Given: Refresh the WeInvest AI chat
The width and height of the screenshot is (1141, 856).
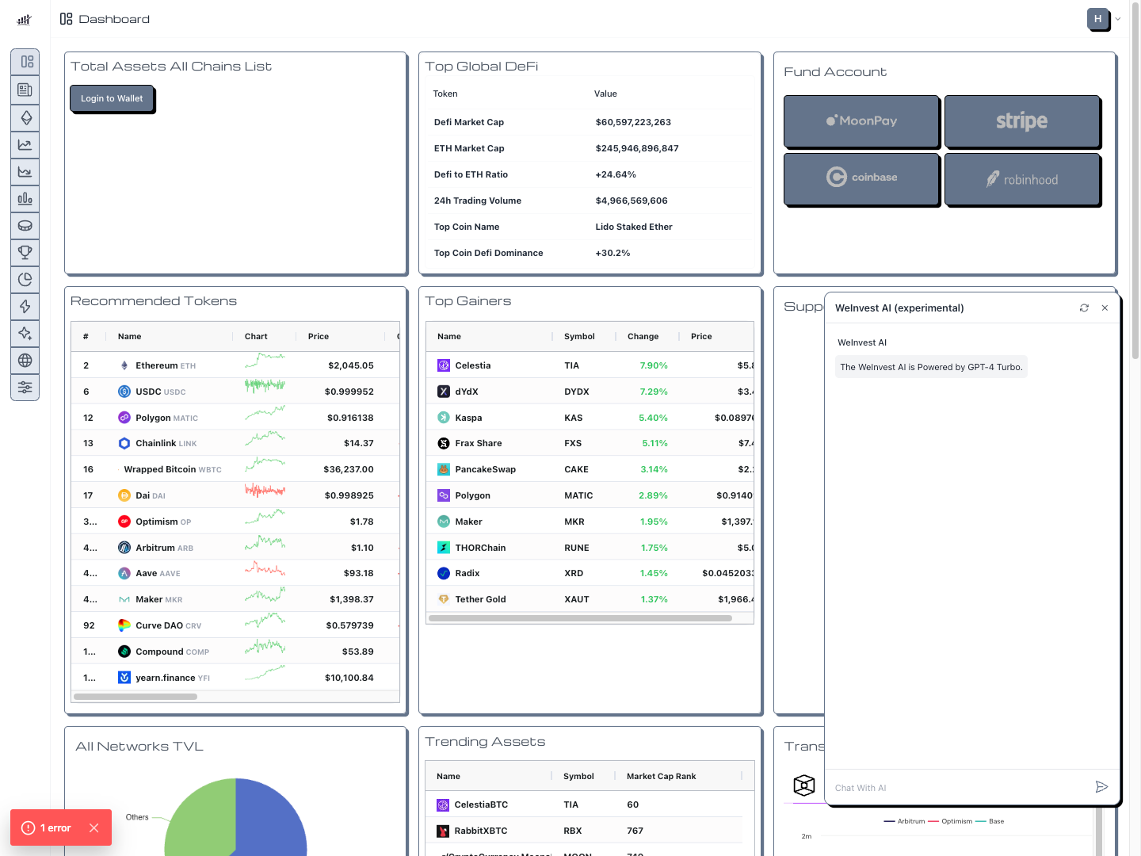Looking at the screenshot, I should coord(1084,308).
